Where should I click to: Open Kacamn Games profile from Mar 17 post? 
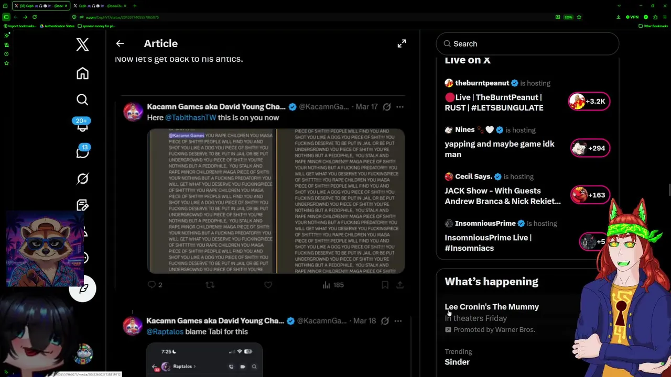pos(216,107)
